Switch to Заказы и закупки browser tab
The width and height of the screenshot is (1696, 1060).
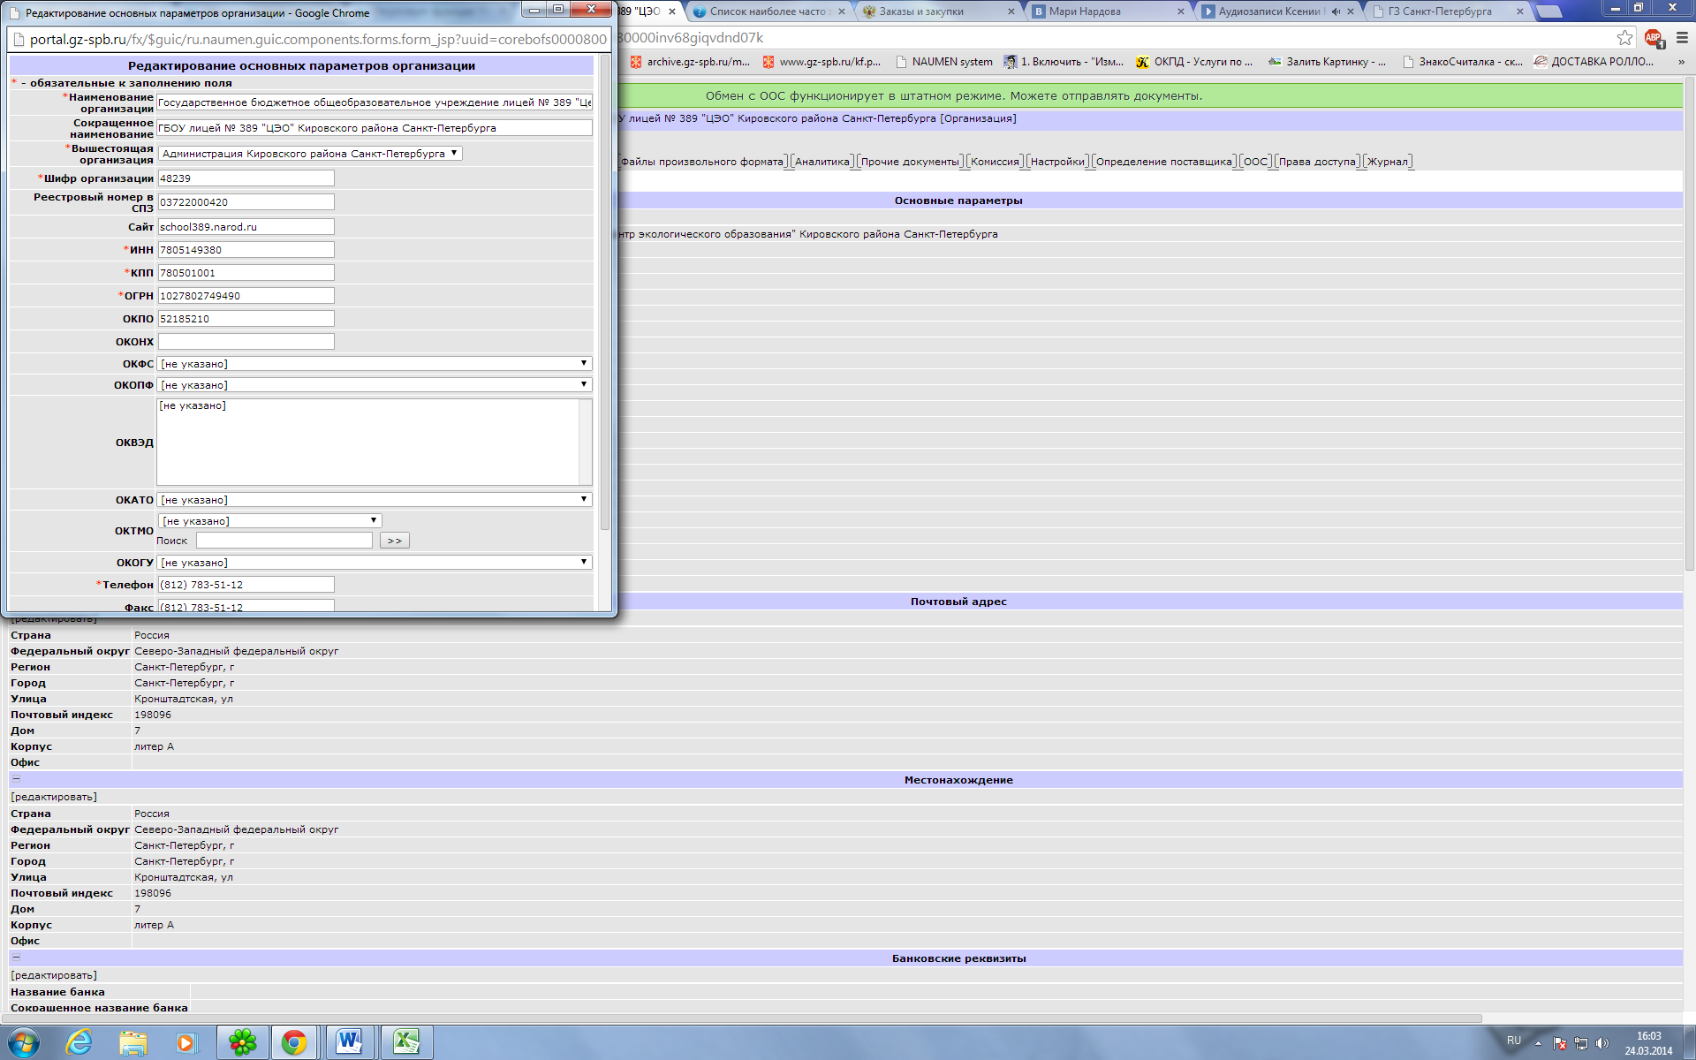coord(923,11)
